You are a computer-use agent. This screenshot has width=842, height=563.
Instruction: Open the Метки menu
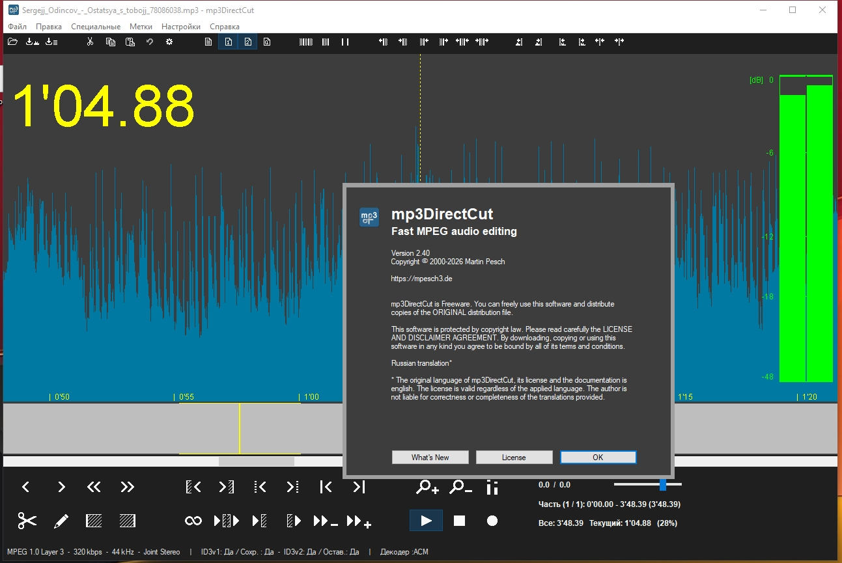[141, 27]
